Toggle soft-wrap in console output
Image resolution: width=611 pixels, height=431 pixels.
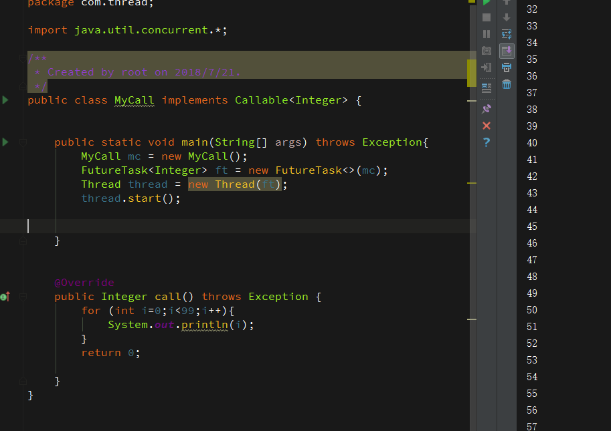tap(507, 34)
